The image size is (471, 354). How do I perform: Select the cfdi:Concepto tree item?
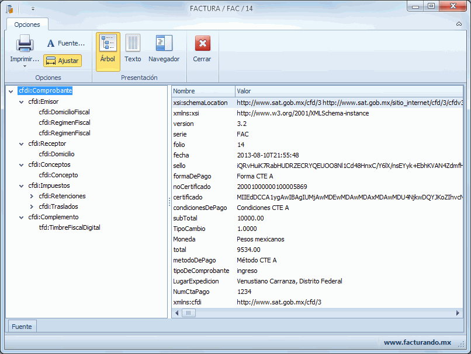[x=58, y=175]
